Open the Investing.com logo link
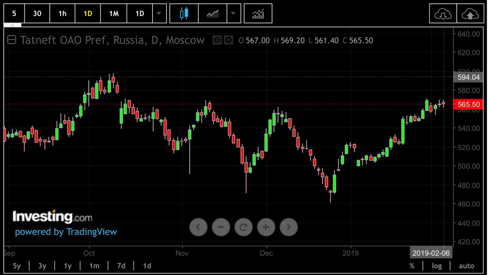 (x=52, y=217)
